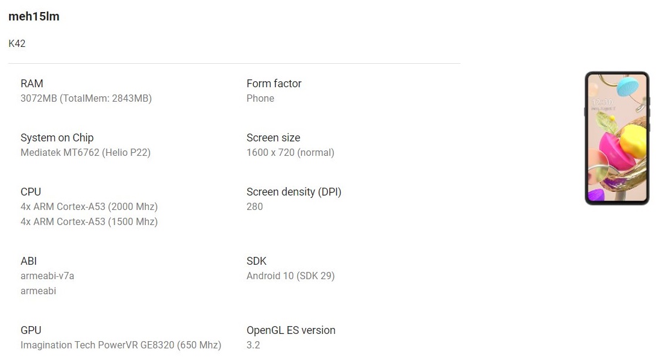666x358 pixels.
Task: Select the meh15lm device title
Action: [x=34, y=16]
